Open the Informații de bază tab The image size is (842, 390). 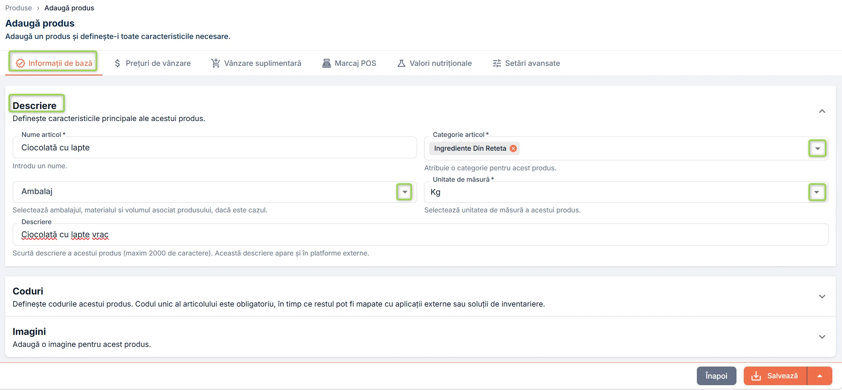tap(54, 63)
